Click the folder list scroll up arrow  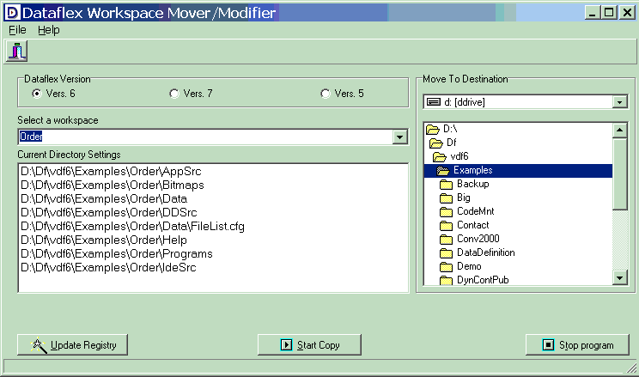(619, 131)
